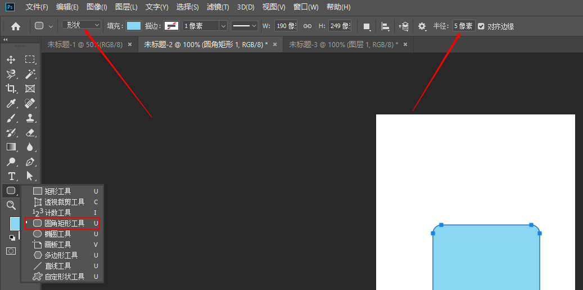The width and height of the screenshot is (583, 290).
Task: Close the 未标题-3 document tab
Action: (x=405, y=44)
